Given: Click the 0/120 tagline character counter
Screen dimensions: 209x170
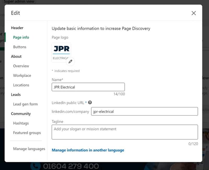Looking at the screenshot, I should (x=193, y=144).
